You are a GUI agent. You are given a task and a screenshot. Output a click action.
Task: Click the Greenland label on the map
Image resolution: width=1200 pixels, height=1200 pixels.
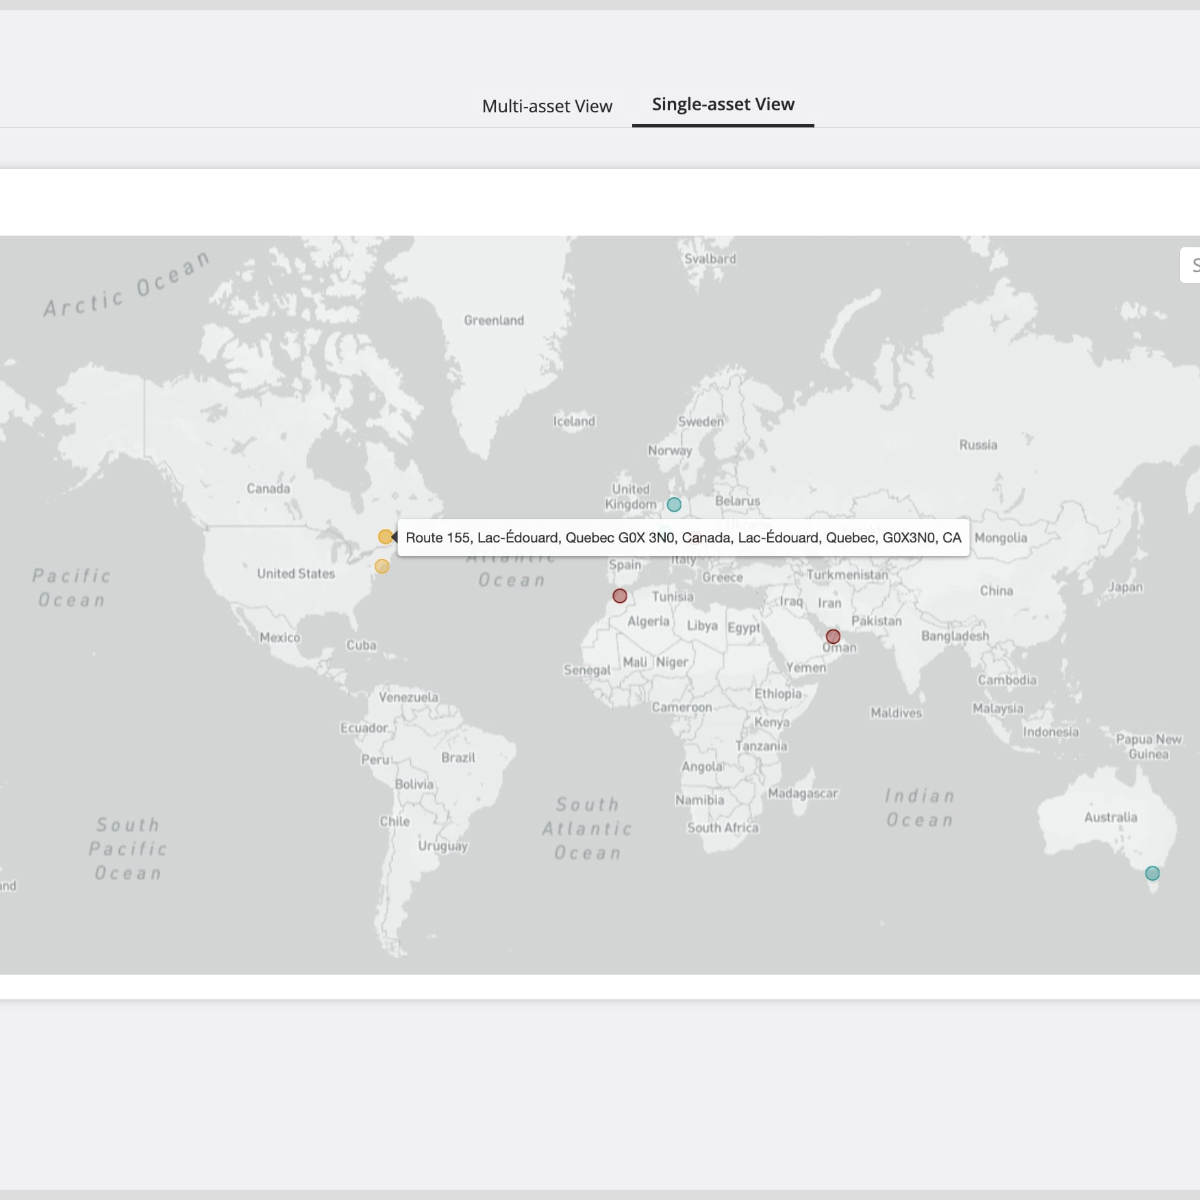[x=493, y=321]
